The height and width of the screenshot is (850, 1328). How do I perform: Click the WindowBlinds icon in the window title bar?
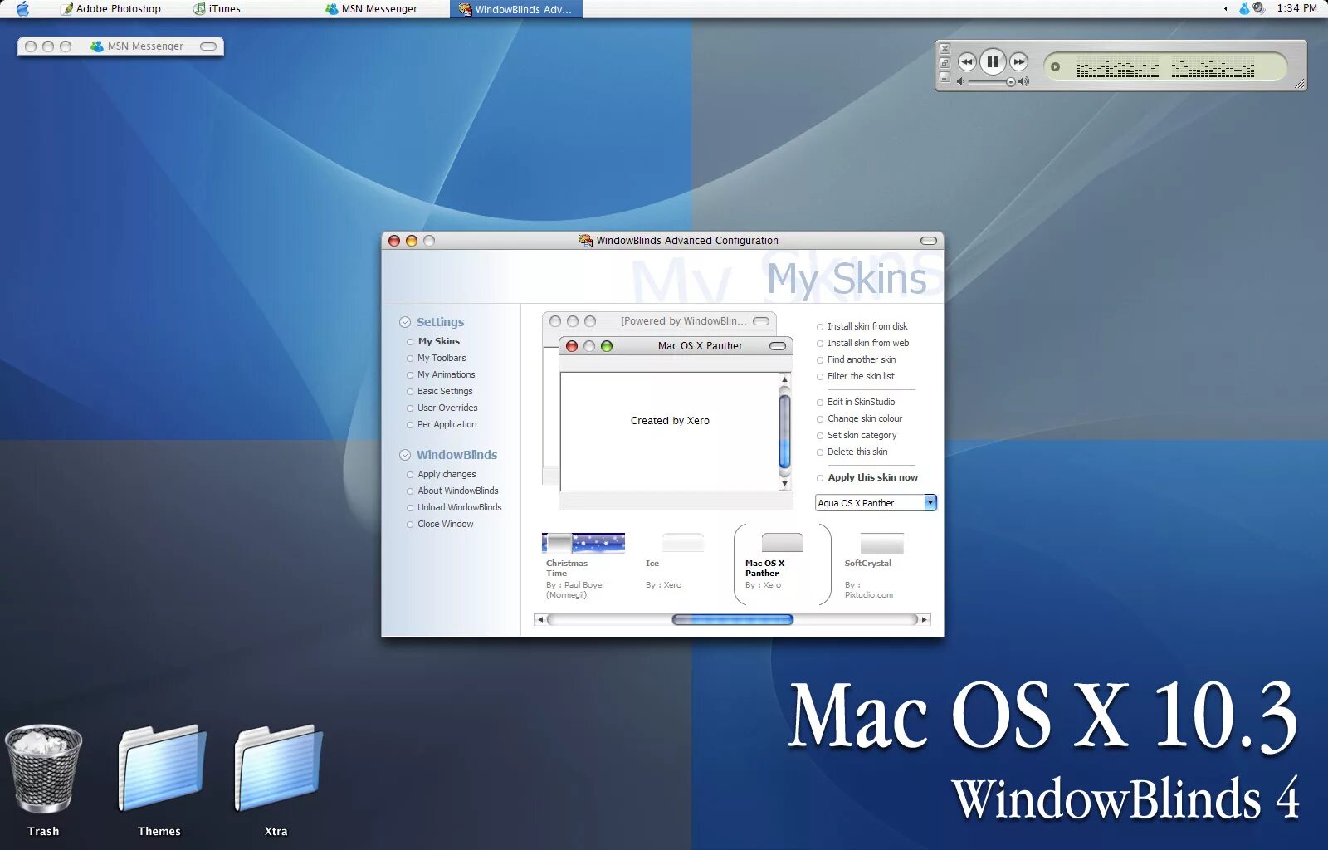pyautogui.click(x=586, y=241)
